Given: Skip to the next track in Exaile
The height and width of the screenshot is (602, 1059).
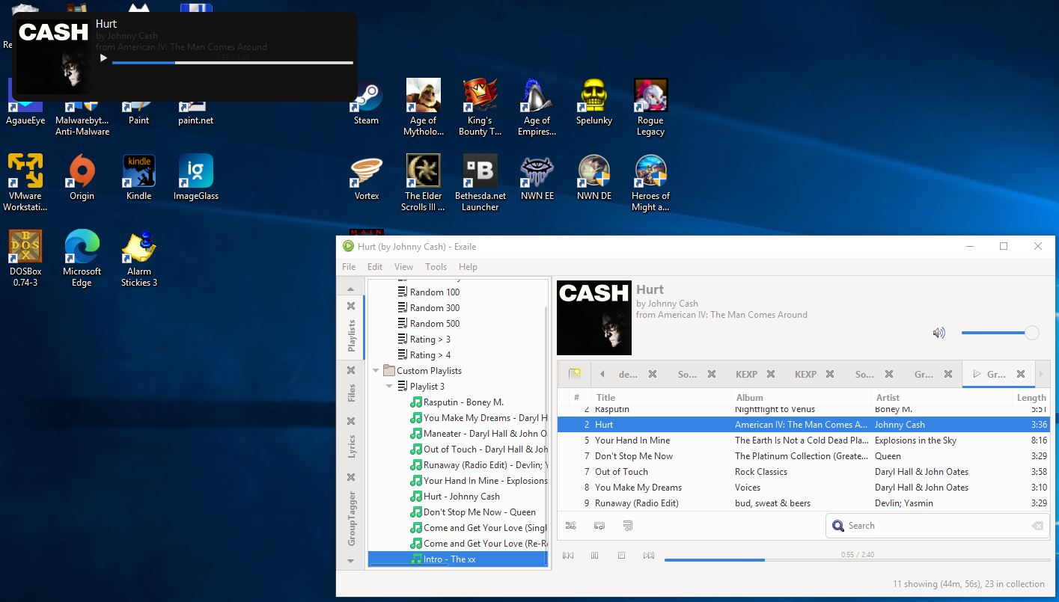Looking at the screenshot, I should pos(648,555).
